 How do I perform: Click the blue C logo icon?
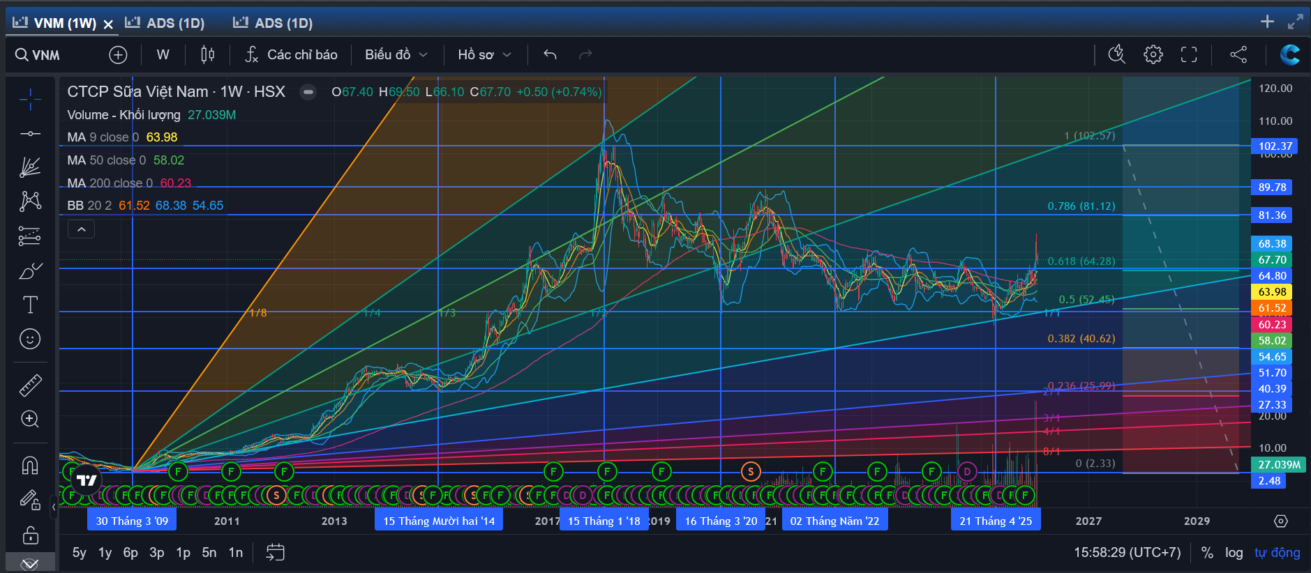tap(1289, 54)
